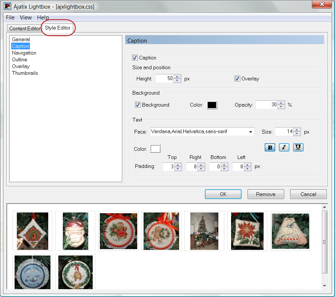Viewport: 335px width, 297px height.
Task: Click the Remove button
Action: [x=265, y=194]
